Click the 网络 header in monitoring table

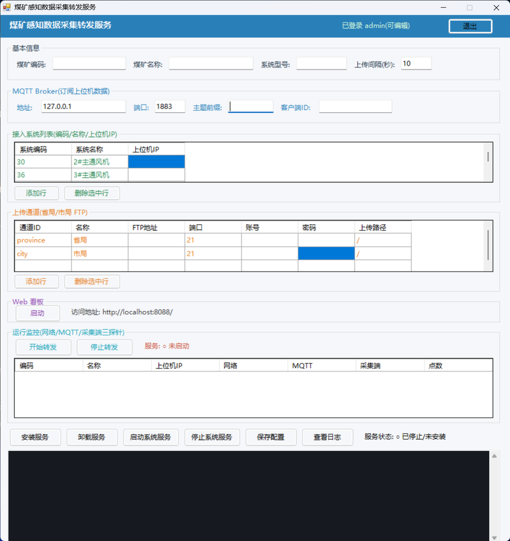click(253, 366)
